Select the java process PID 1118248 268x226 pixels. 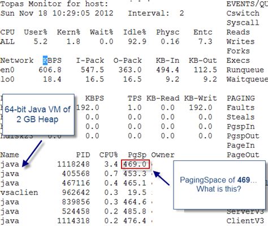74,164
